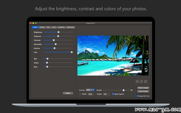Click the zoom out minus icon
This screenshot has height=113, width=181.
141,81
